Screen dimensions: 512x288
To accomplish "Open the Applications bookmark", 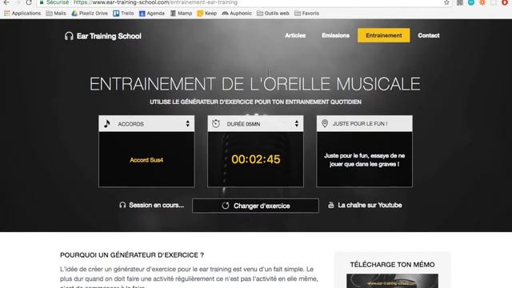I will coord(22,14).
